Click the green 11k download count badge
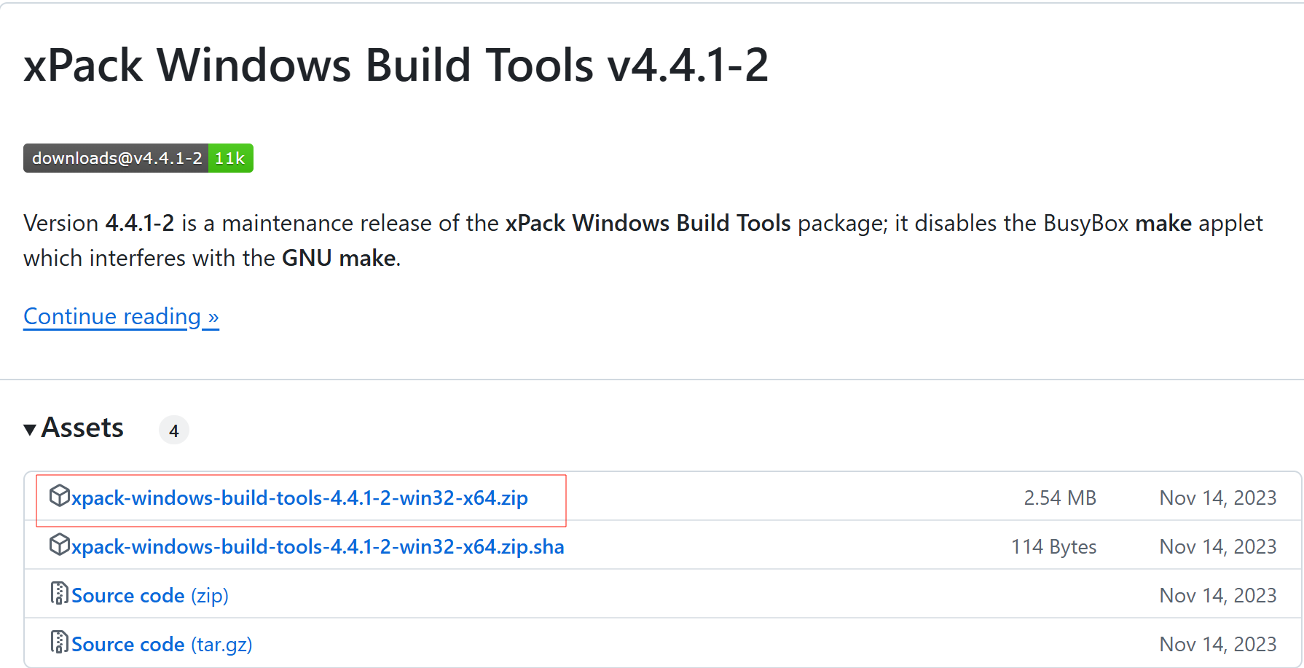 pyautogui.click(x=230, y=158)
